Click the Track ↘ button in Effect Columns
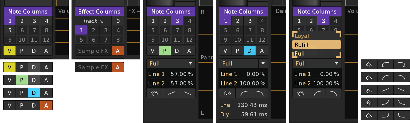Image resolution: width=410 pixels, height=123 pixels. [93, 21]
